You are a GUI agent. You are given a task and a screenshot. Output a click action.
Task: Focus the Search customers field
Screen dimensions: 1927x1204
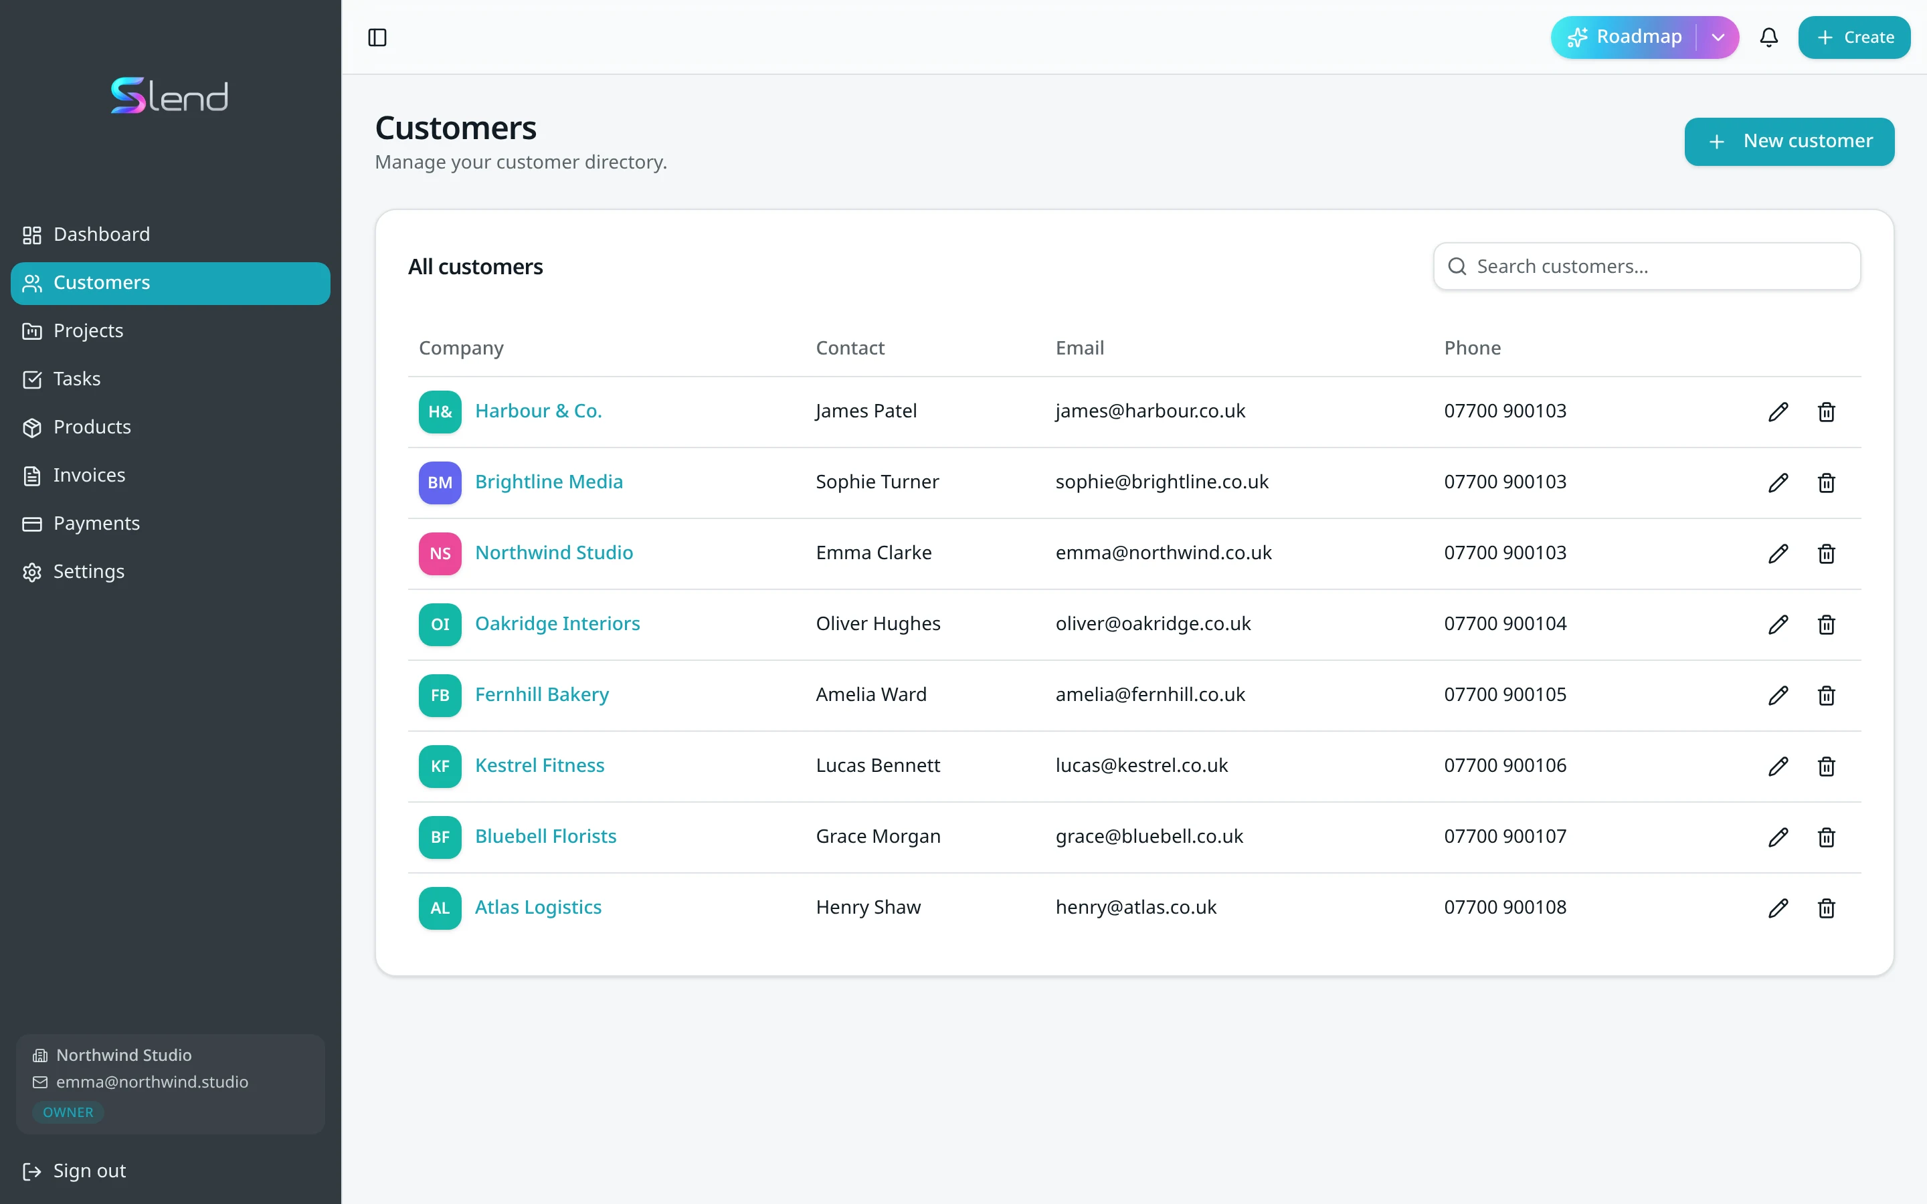[1647, 267]
